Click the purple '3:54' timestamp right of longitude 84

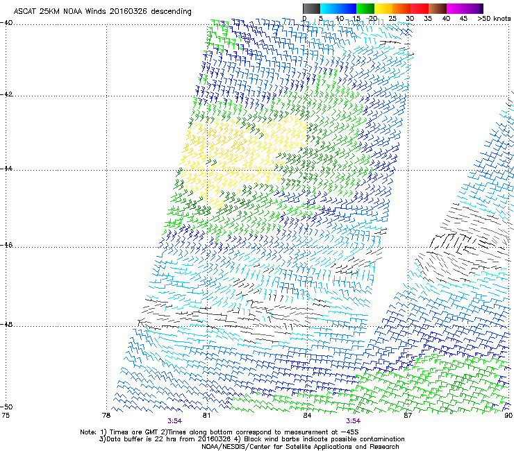[x=353, y=421]
